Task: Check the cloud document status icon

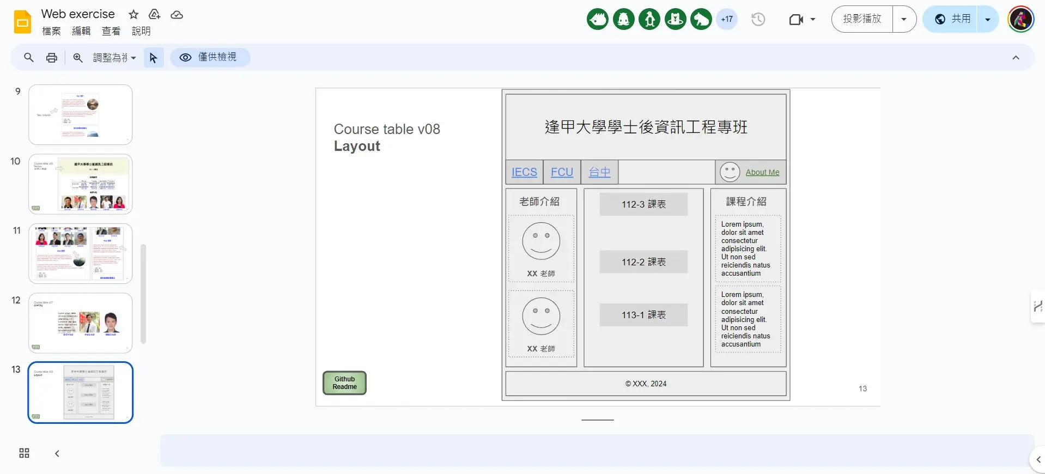Action: point(177,15)
